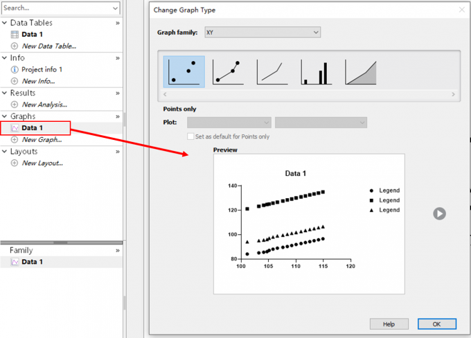Select the Points only graph type
This screenshot has height=338, width=471.
tap(184, 71)
